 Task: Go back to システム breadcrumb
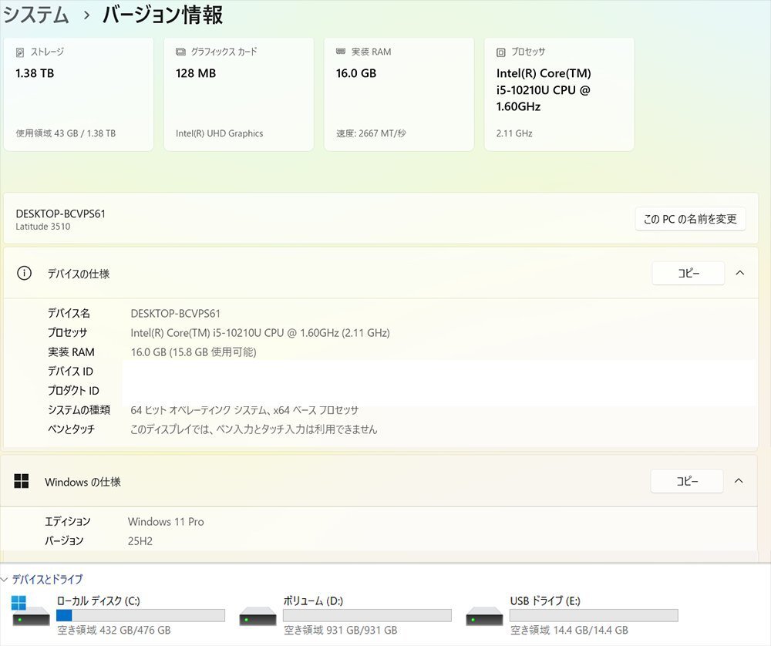tap(35, 14)
